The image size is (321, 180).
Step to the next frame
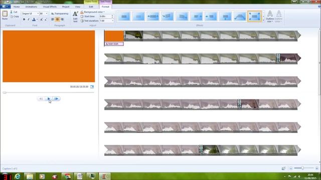(56, 99)
